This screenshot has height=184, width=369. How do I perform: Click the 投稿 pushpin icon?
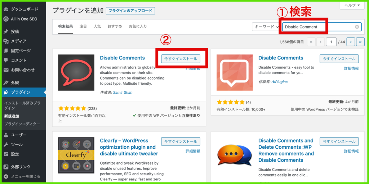tap(6, 32)
